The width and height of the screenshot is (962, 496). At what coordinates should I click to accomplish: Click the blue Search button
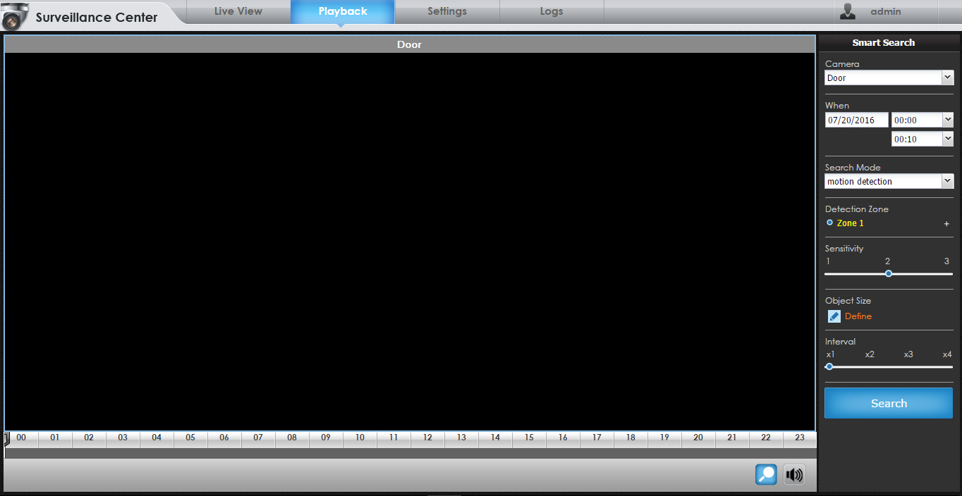click(x=889, y=403)
